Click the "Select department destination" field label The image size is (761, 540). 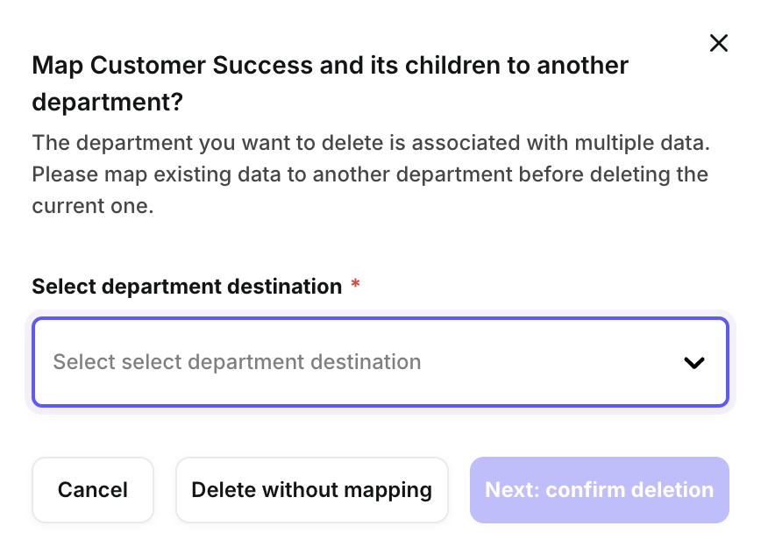[x=187, y=287]
